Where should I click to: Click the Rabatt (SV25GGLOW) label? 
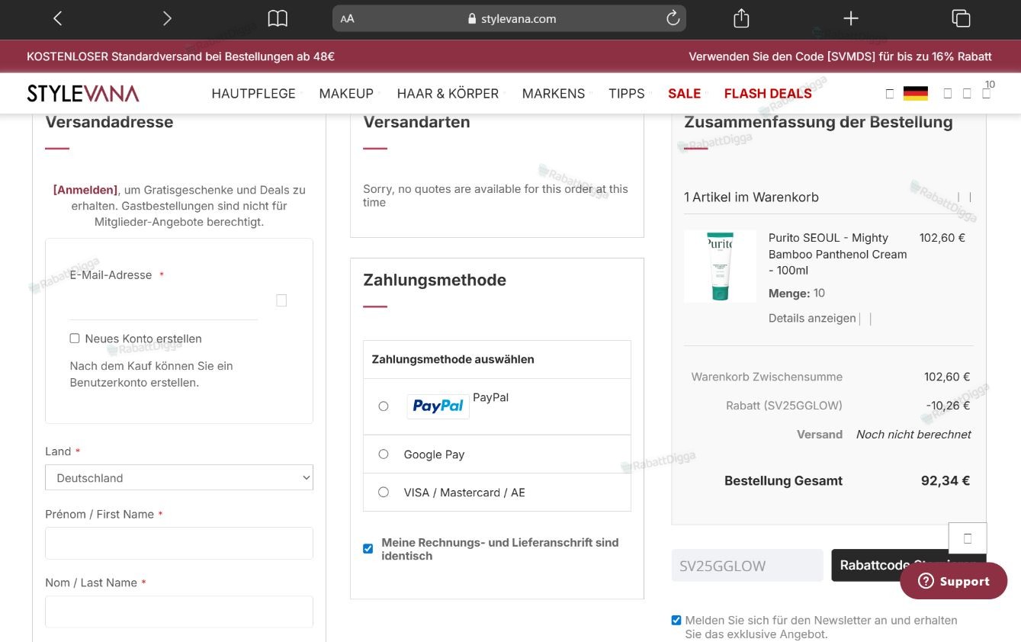[784, 406]
